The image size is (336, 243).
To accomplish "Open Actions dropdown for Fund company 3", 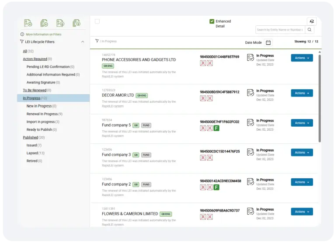I will tap(301, 153).
